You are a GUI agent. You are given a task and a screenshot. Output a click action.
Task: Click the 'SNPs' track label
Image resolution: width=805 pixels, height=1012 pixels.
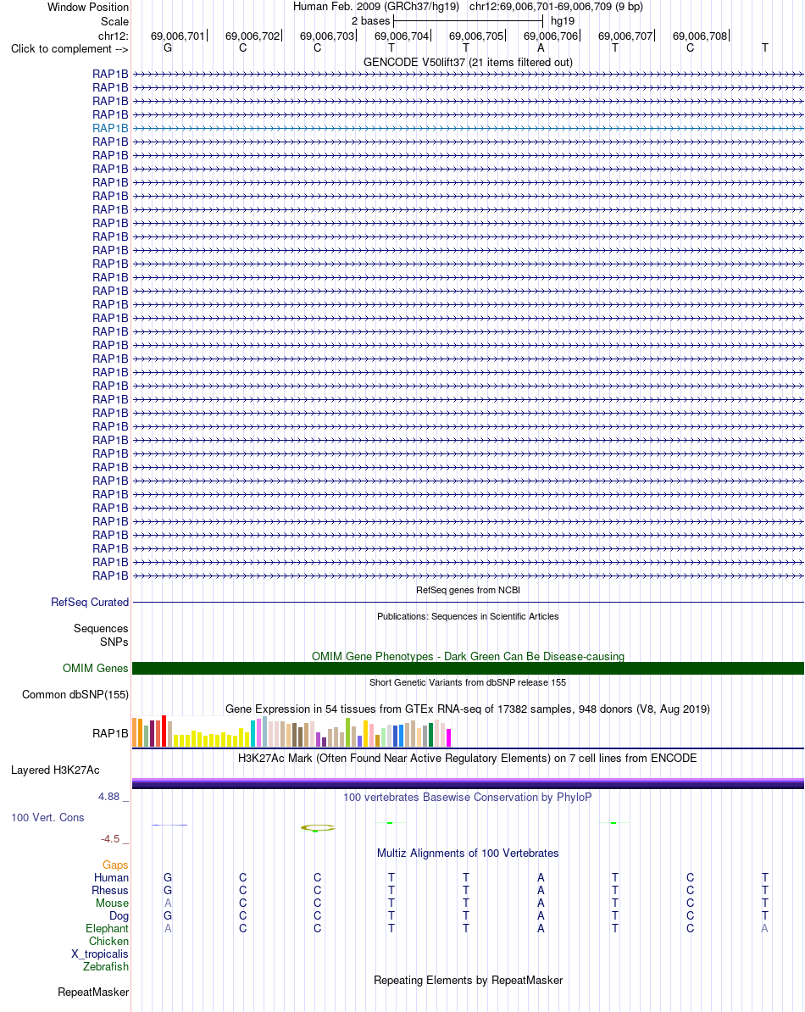pyautogui.click(x=114, y=642)
